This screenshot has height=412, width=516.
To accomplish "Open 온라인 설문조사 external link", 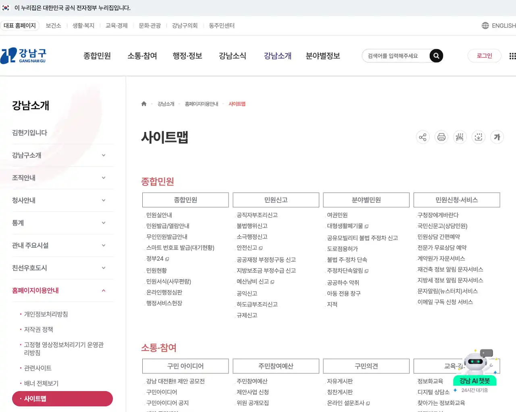I will [348, 403].
